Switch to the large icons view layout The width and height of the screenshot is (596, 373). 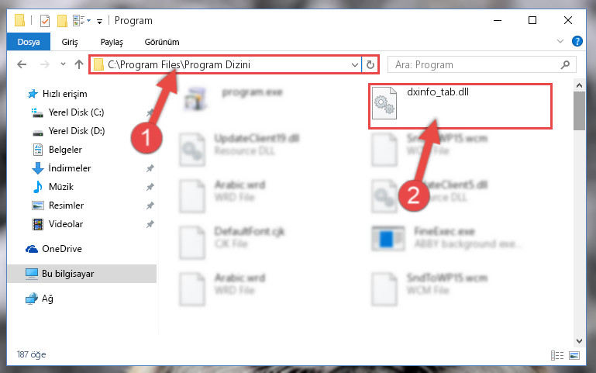coord(574,355)
